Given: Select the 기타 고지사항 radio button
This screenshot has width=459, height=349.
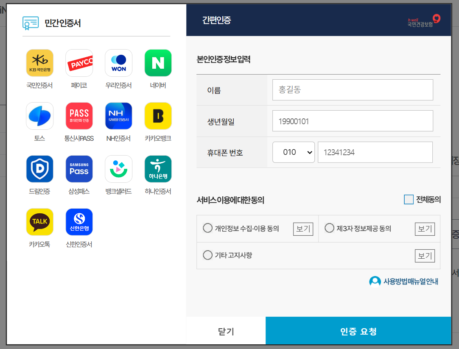Looking at the screenshot, I should 207,254.
